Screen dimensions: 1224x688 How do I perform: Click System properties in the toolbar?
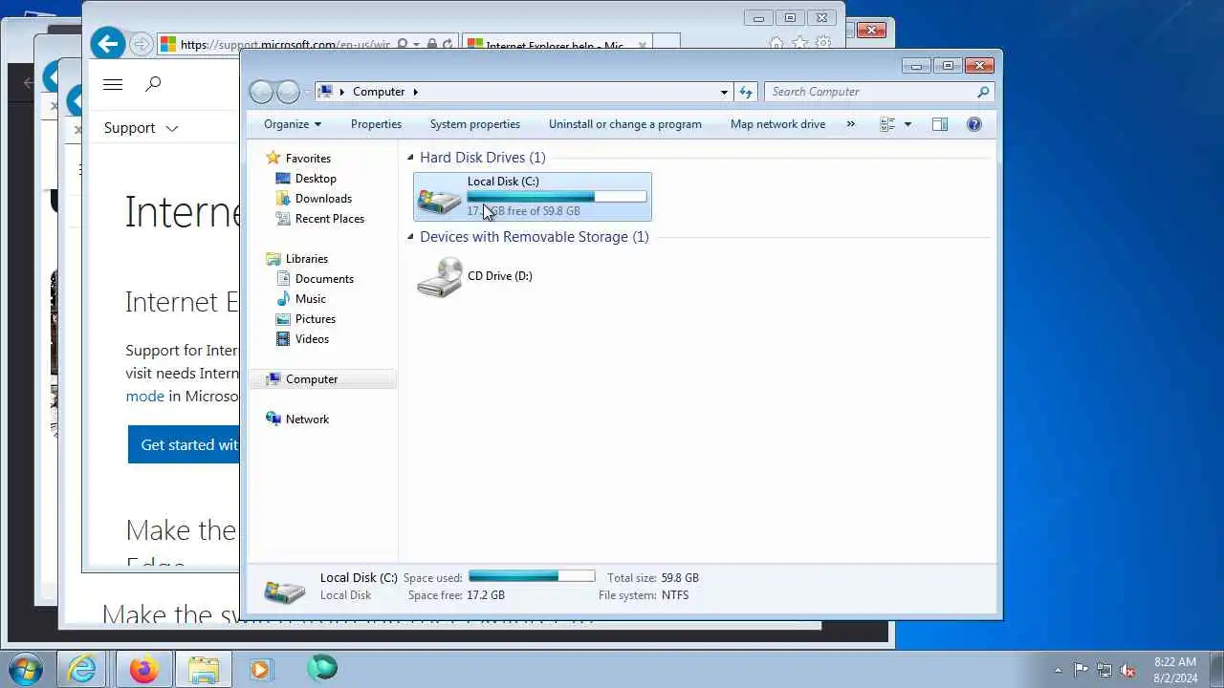pos(475,124)
